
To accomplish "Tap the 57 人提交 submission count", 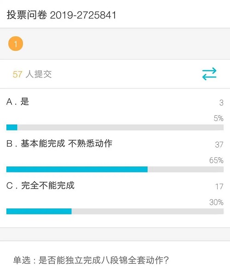I will coord(32,74).
